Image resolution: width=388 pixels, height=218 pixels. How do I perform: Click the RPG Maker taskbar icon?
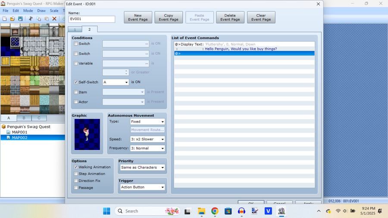282,211
